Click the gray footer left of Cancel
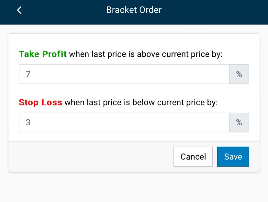The height and width of the screenshot is (202, 268). pos(91,157)
